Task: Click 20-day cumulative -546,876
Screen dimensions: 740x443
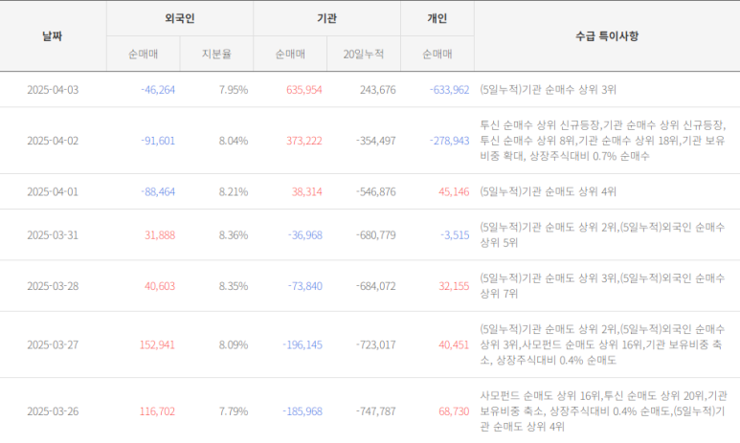Action: click(x=375, y=191)
